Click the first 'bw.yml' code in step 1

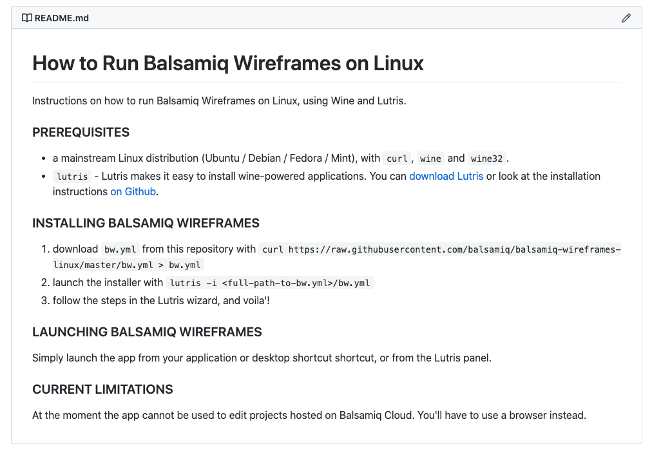click(120, 249)
